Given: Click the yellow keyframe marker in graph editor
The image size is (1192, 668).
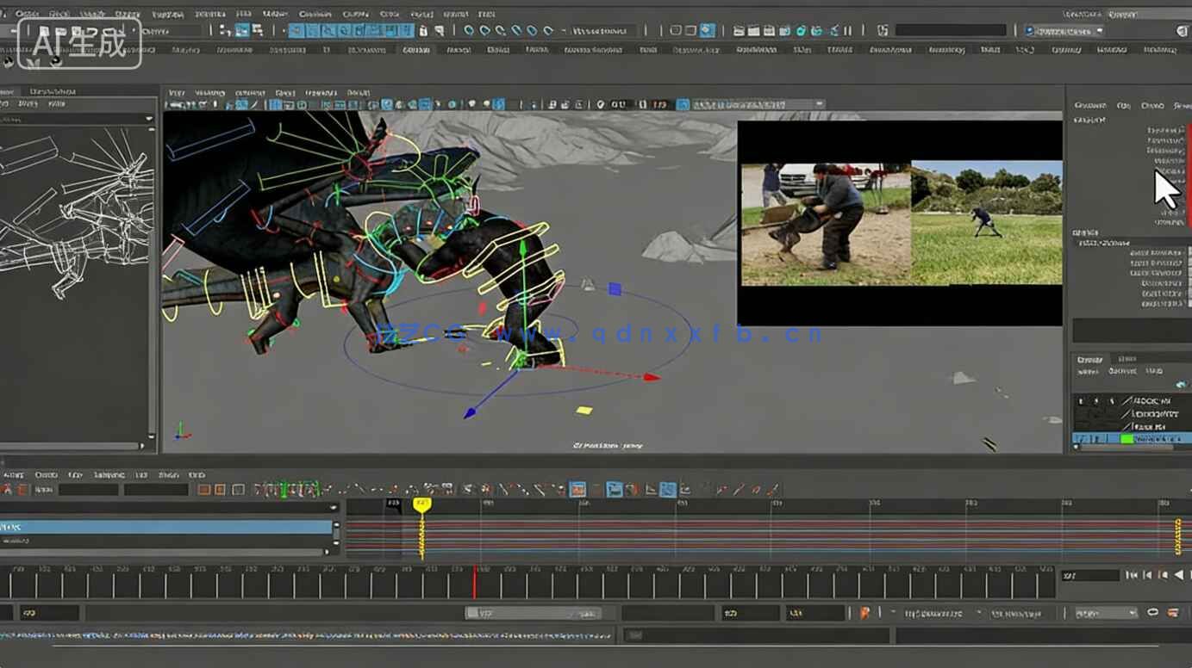Looking at the screenshot, I should pyautogui.click(x=421, y=505).
